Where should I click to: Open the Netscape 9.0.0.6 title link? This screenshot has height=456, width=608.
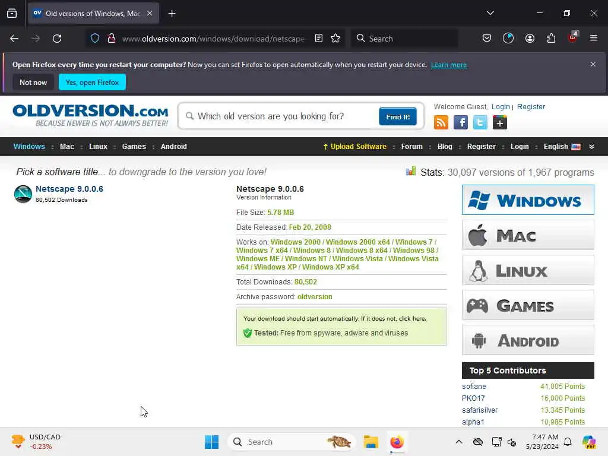coord(69,189)
